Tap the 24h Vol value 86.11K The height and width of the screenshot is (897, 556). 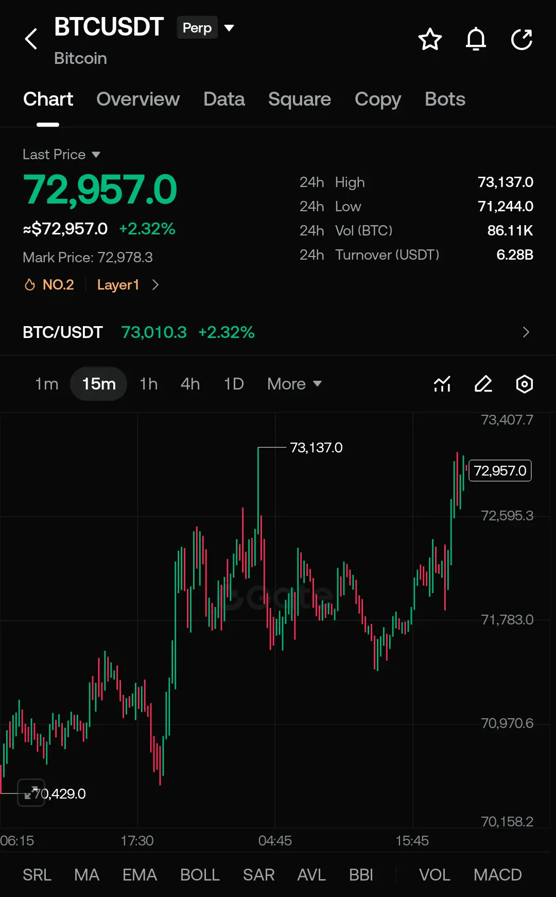510,230
